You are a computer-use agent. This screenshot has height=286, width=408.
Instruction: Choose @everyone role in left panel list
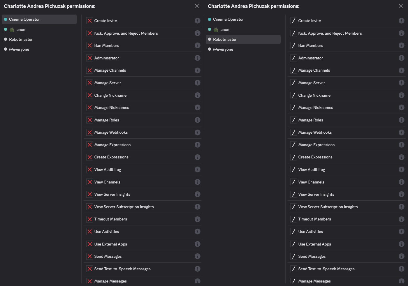point(39,49)
